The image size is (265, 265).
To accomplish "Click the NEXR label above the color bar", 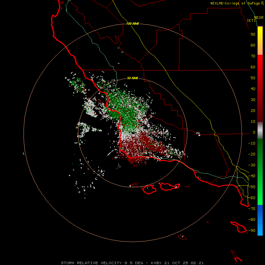I will (259, 18).
